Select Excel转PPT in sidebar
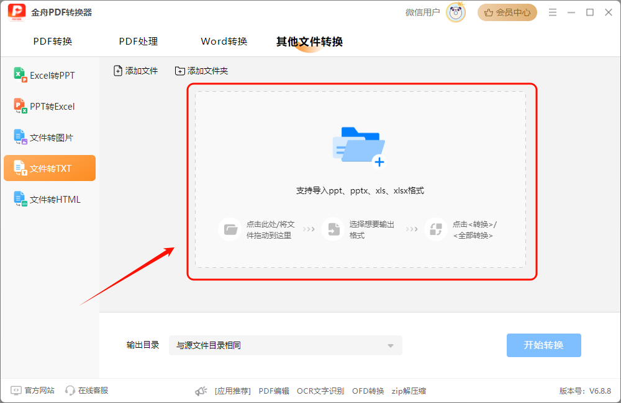This screenshot has width=621, height=403. [x=50, y=75]
